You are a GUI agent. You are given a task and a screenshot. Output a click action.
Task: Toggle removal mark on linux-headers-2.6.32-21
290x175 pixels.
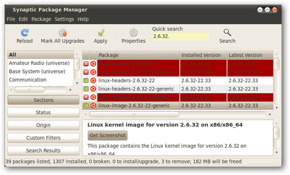86,64
